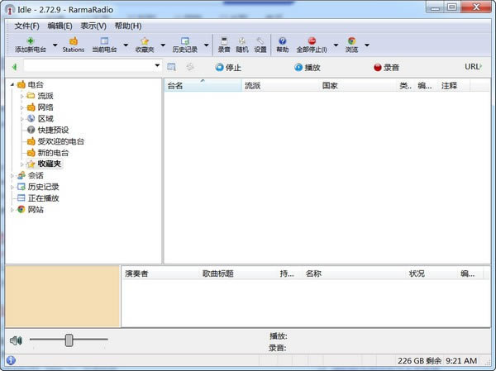496x371 pixels.
Task: Select 受欢迎的电台 in the tree
Action: coord(60,141)
